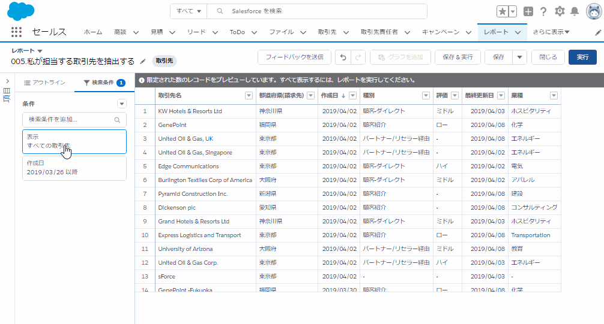
Task: Open the user profile avatar
Action: click(x=594, y=11)
